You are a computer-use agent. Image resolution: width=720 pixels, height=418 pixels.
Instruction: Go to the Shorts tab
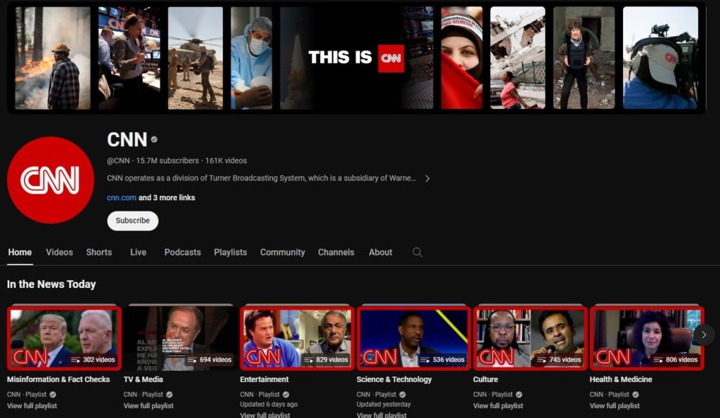click(x=98, y=252)
